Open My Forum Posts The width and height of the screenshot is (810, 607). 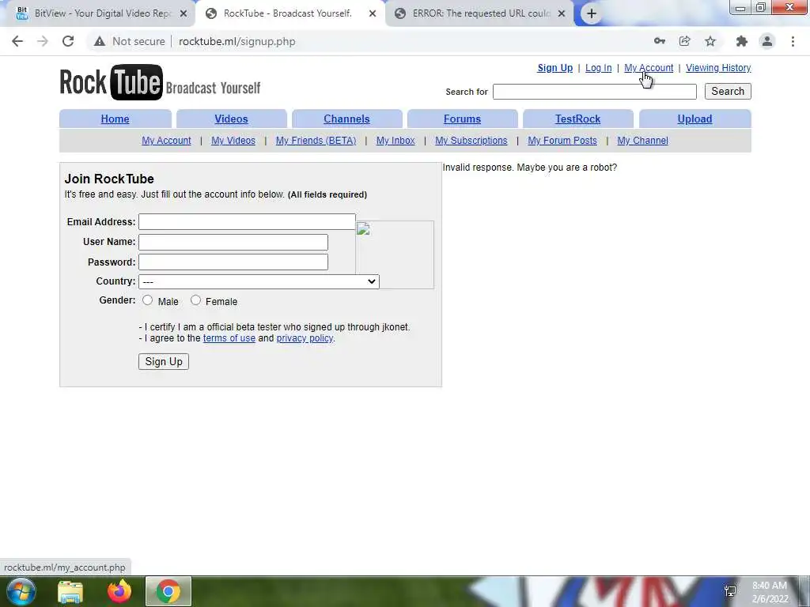(562, 141)
